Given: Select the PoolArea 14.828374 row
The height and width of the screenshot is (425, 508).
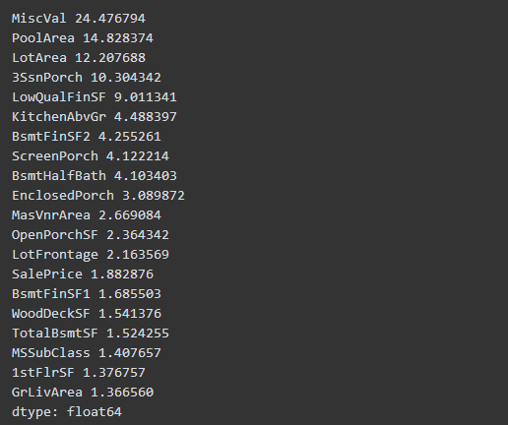Looking at the screenshot, I should [83, 38].
